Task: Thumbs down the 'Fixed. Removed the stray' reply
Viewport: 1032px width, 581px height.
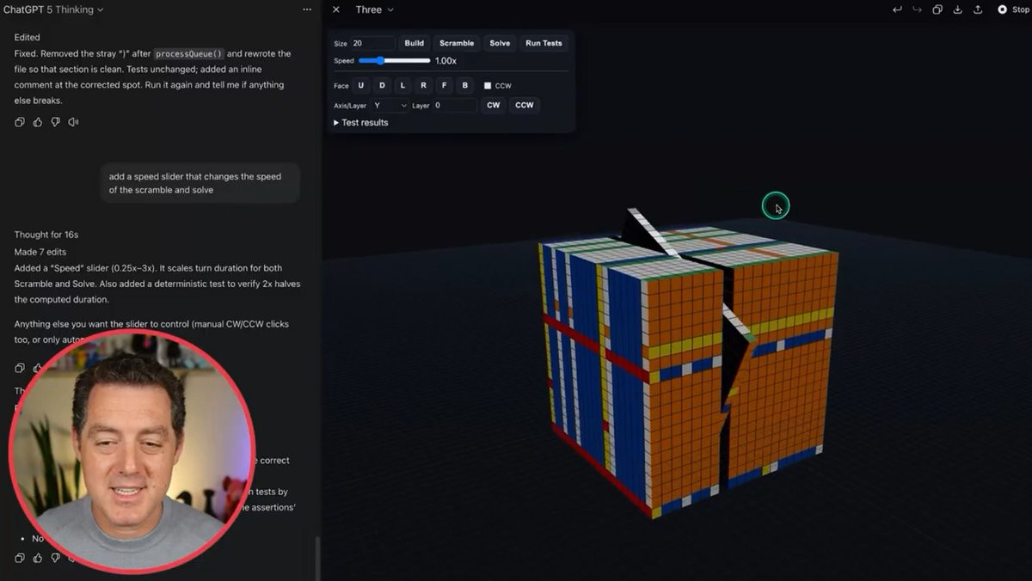Action: pyautogui.click(x=56, y=122)
